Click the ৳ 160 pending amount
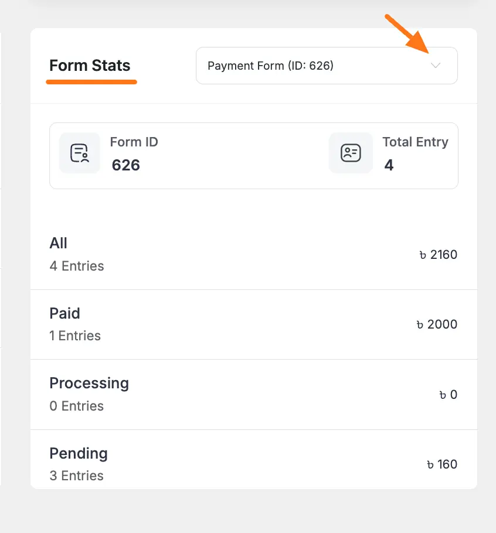This screenshot has width=496, height=533. click(x=441, y=464)
